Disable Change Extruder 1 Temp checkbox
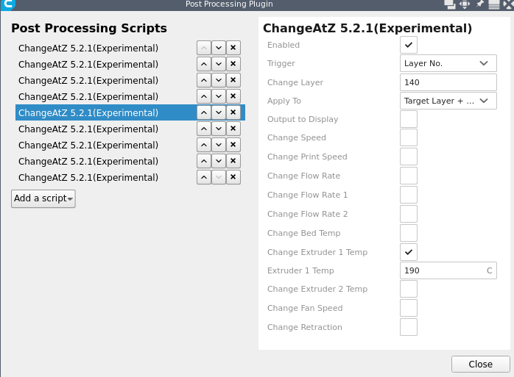 click(409, 252)
